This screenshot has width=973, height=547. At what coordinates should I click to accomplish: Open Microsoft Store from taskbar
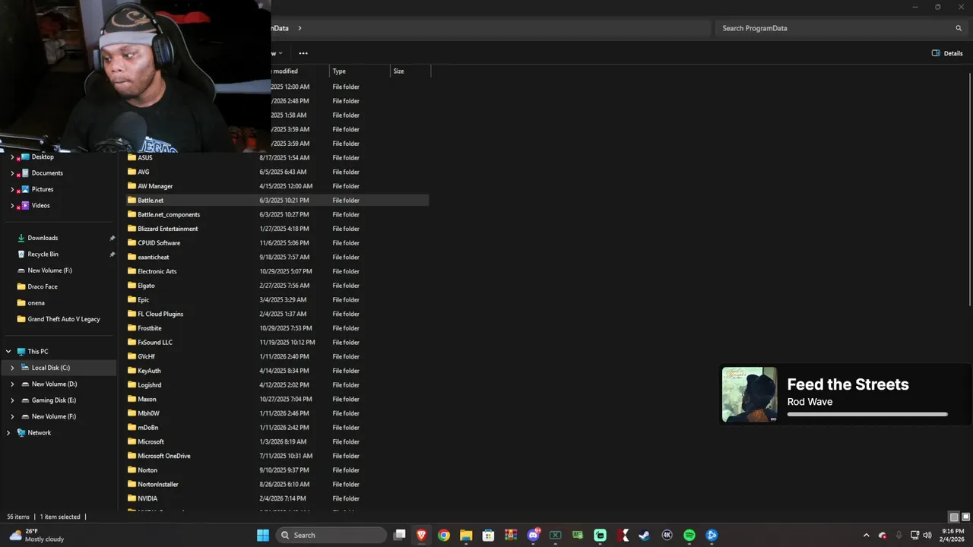[488, 535]
